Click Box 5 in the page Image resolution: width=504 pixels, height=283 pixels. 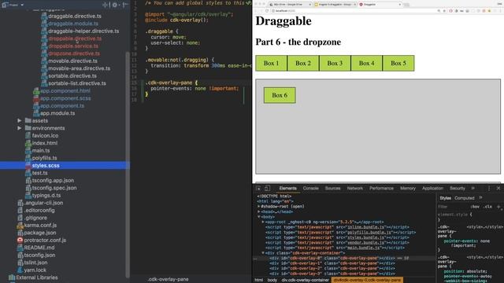pos(398,63)
